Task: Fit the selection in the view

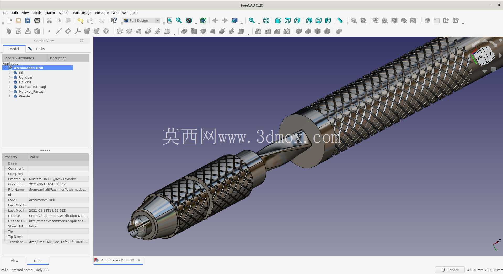Action: tap(179, 20)
